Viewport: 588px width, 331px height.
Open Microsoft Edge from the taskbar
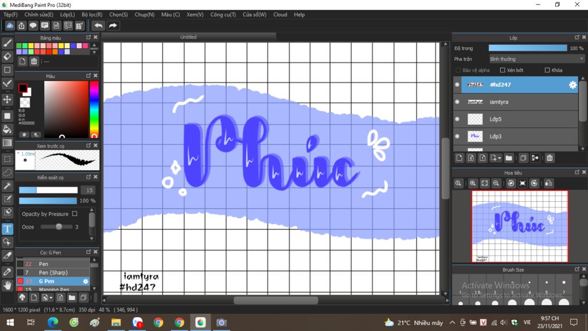[x=53, y=322]
